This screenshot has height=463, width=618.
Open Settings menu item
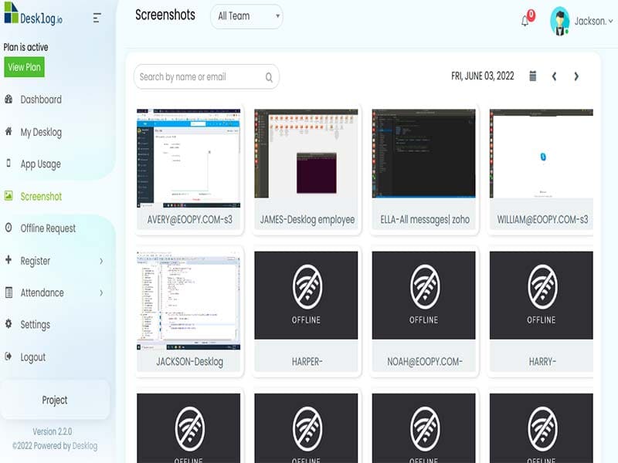coord(35,325)
